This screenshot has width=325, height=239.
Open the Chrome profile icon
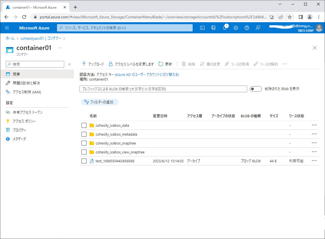click(x=310, y=17)
